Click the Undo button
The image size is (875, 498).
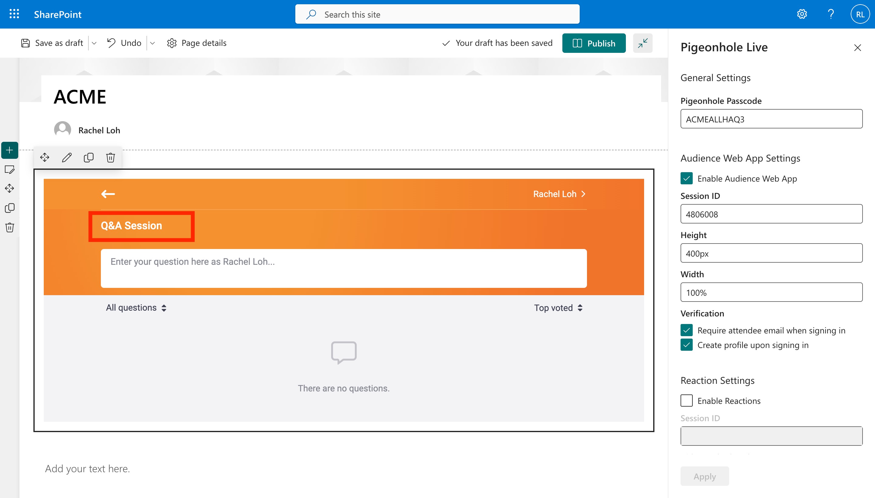[x=124, y=43]
